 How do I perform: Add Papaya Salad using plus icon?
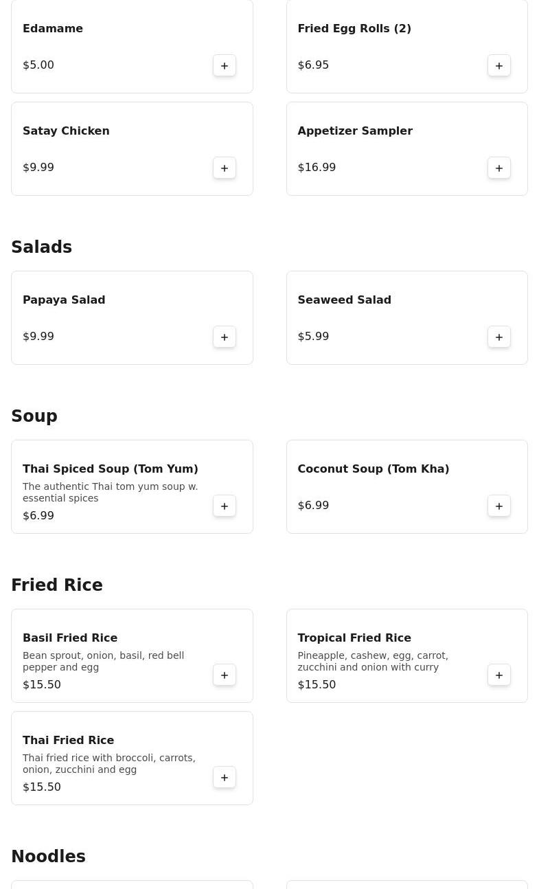point(225,337)
